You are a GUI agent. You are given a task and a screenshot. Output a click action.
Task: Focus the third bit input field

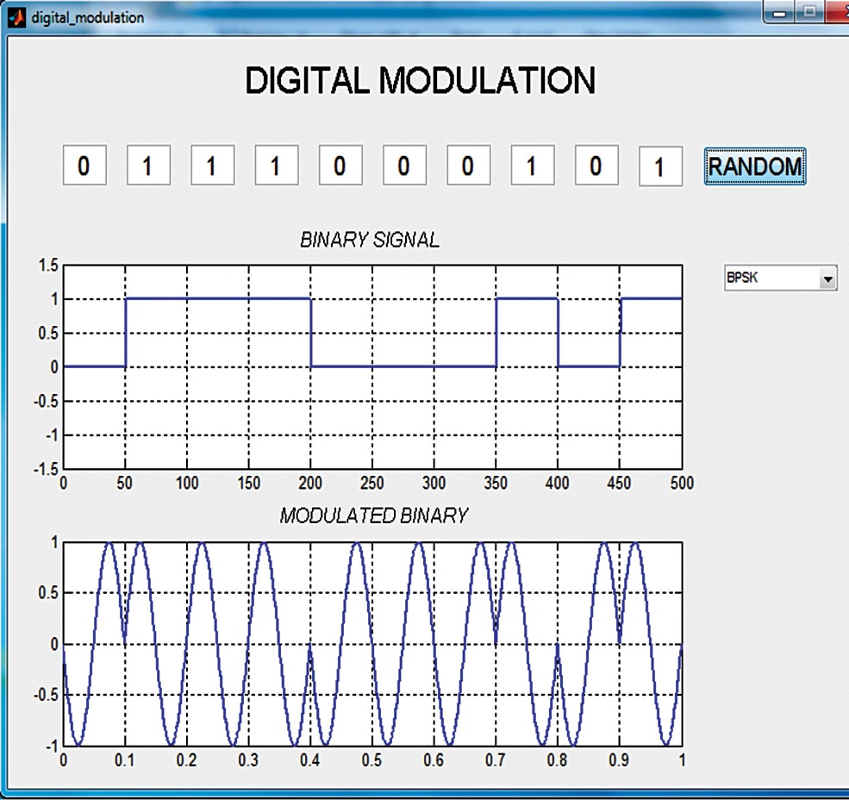tap(212, 165)
